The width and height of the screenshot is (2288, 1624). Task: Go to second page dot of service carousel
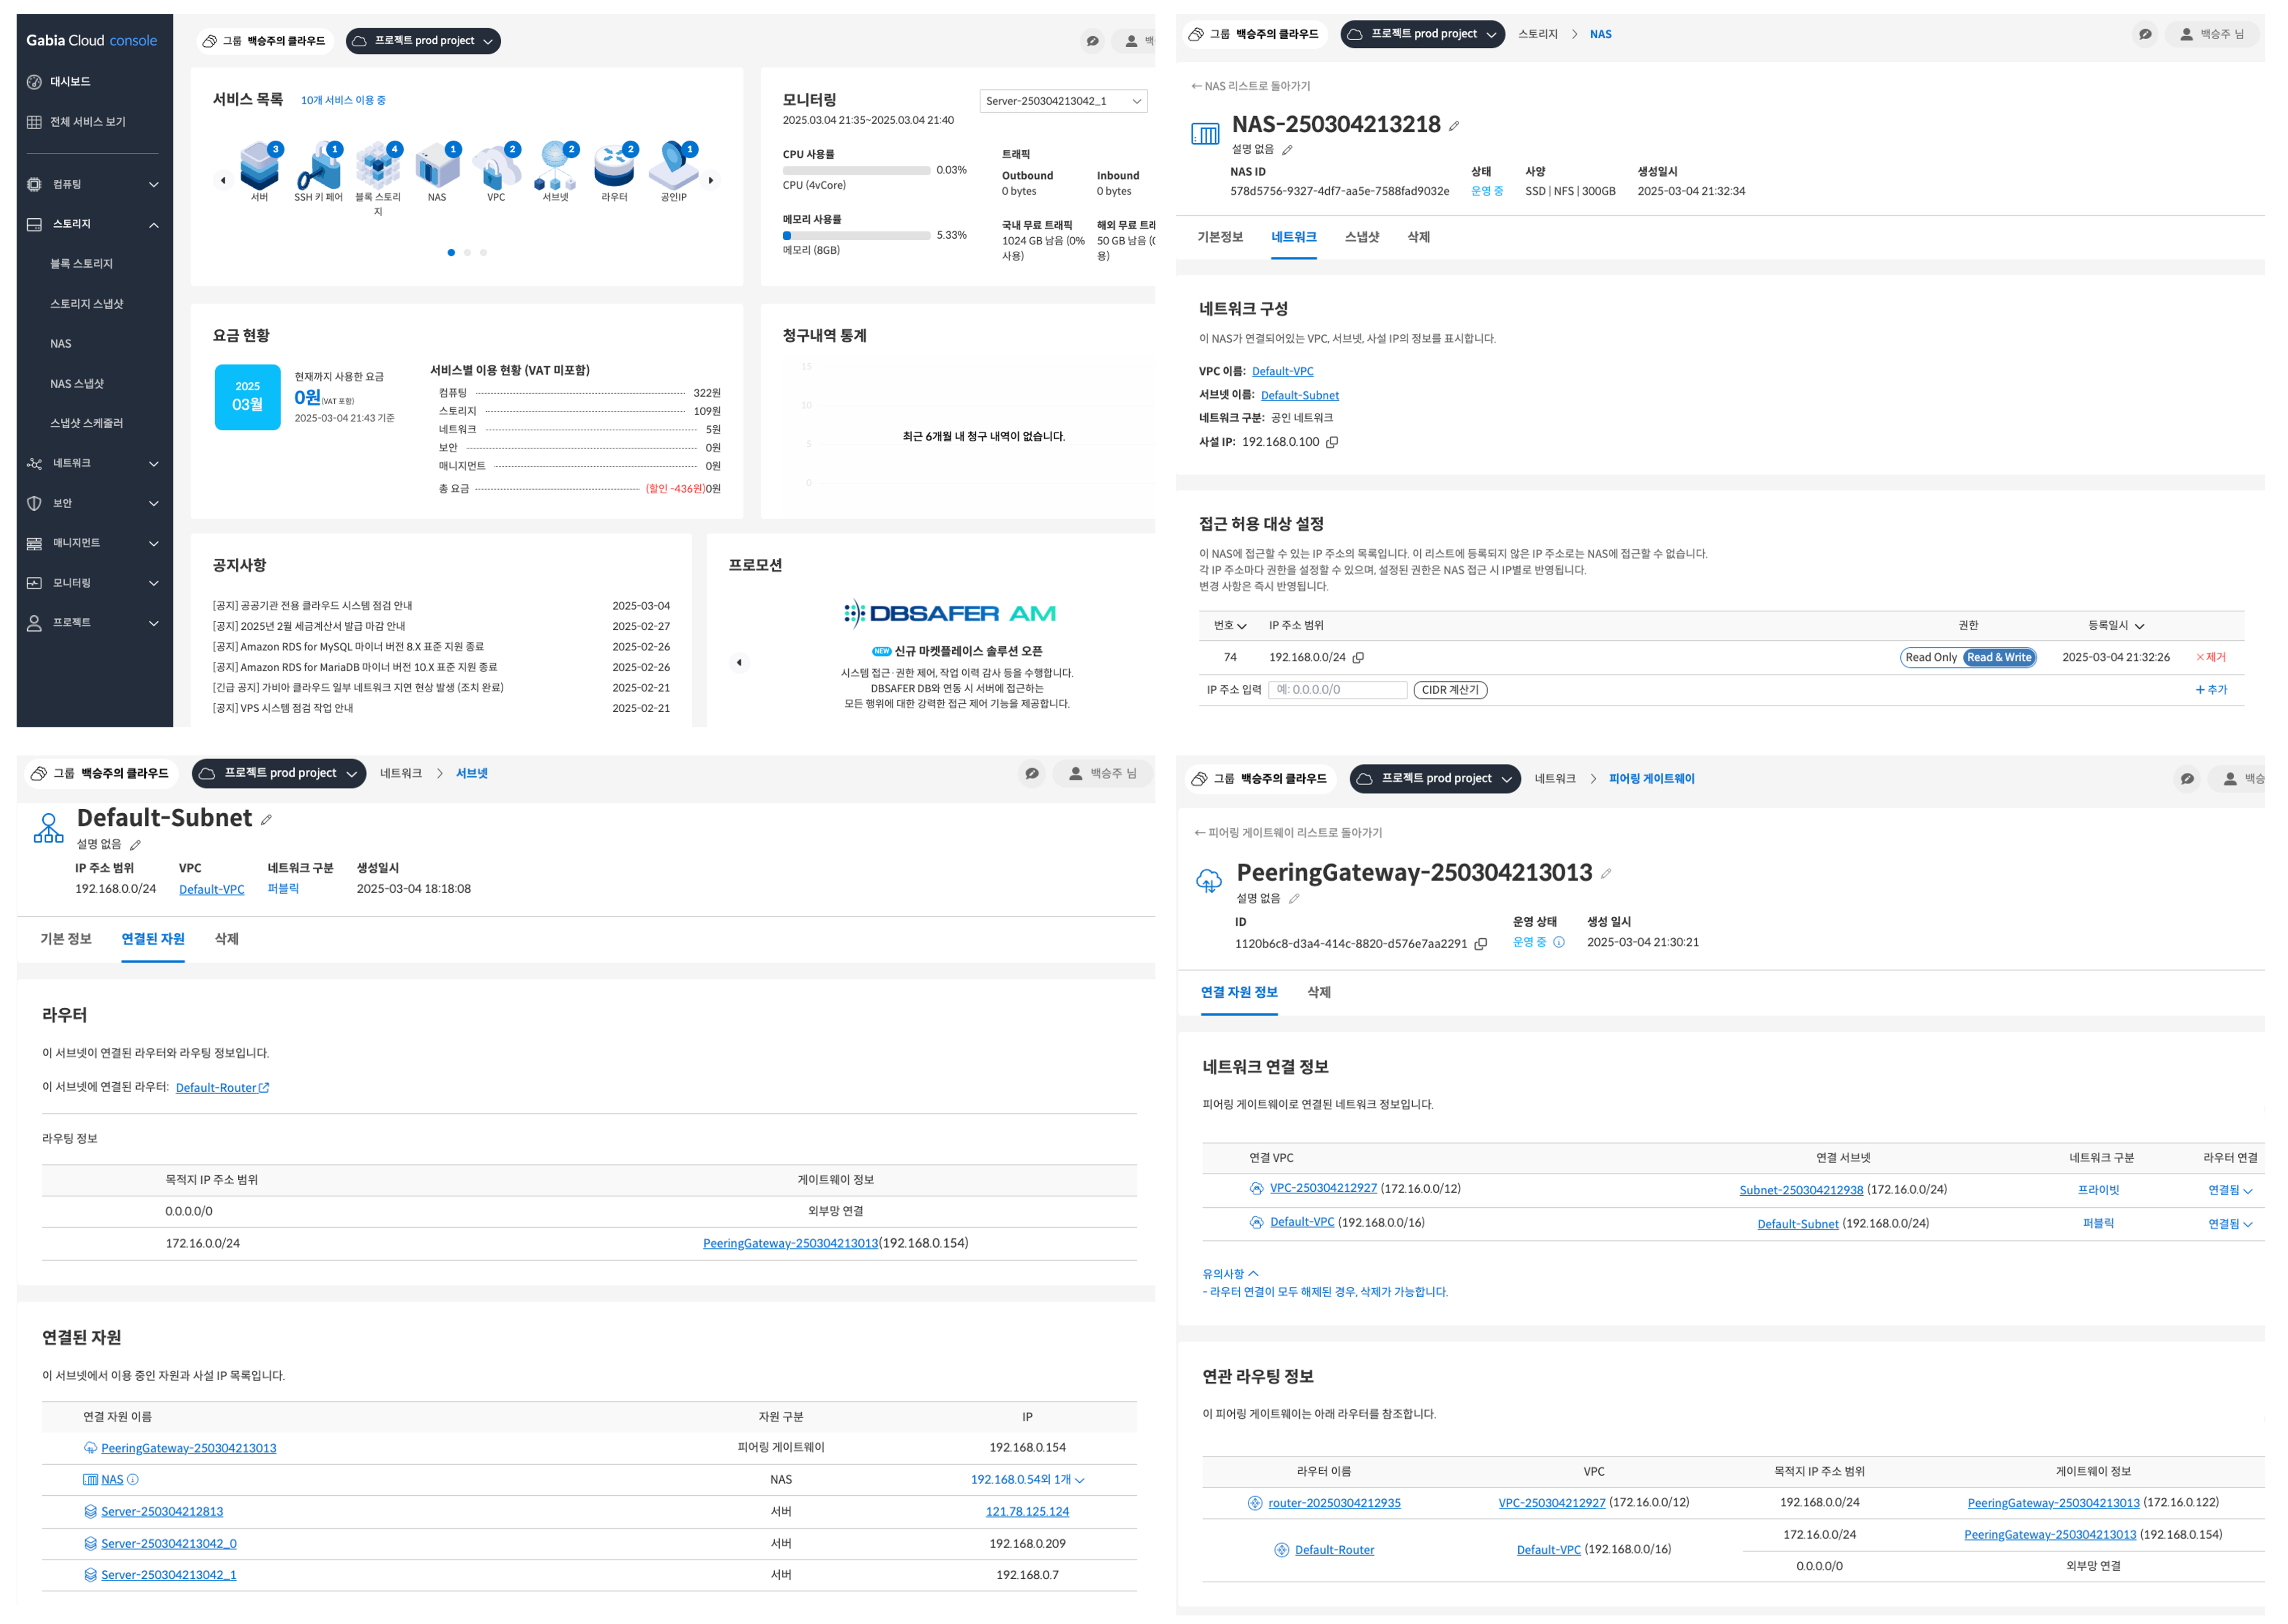[467, 253]
